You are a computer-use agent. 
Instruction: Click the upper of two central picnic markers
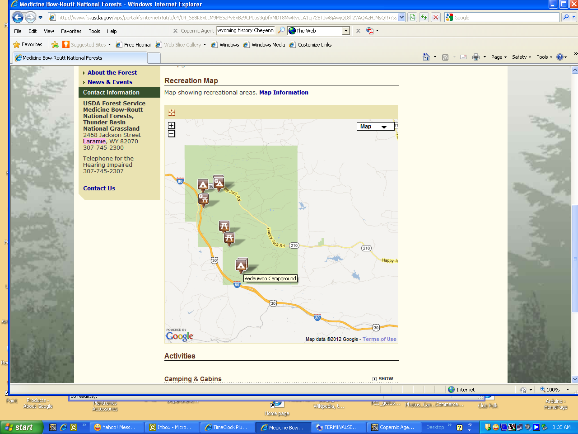tap(224, 226)
